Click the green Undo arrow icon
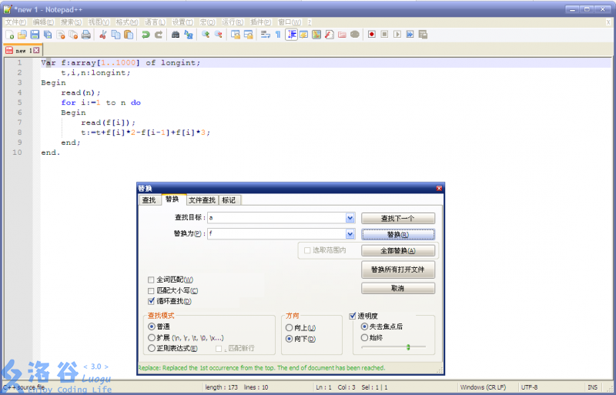The width and height of the screenshot is (616, 395). pyautogui.click(x=146, y=35)
